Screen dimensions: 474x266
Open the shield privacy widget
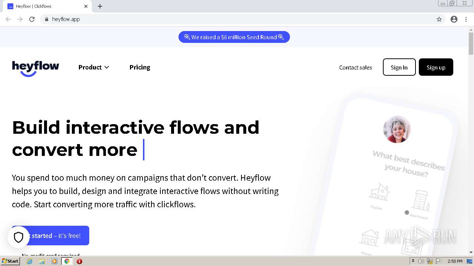[19, 237]
